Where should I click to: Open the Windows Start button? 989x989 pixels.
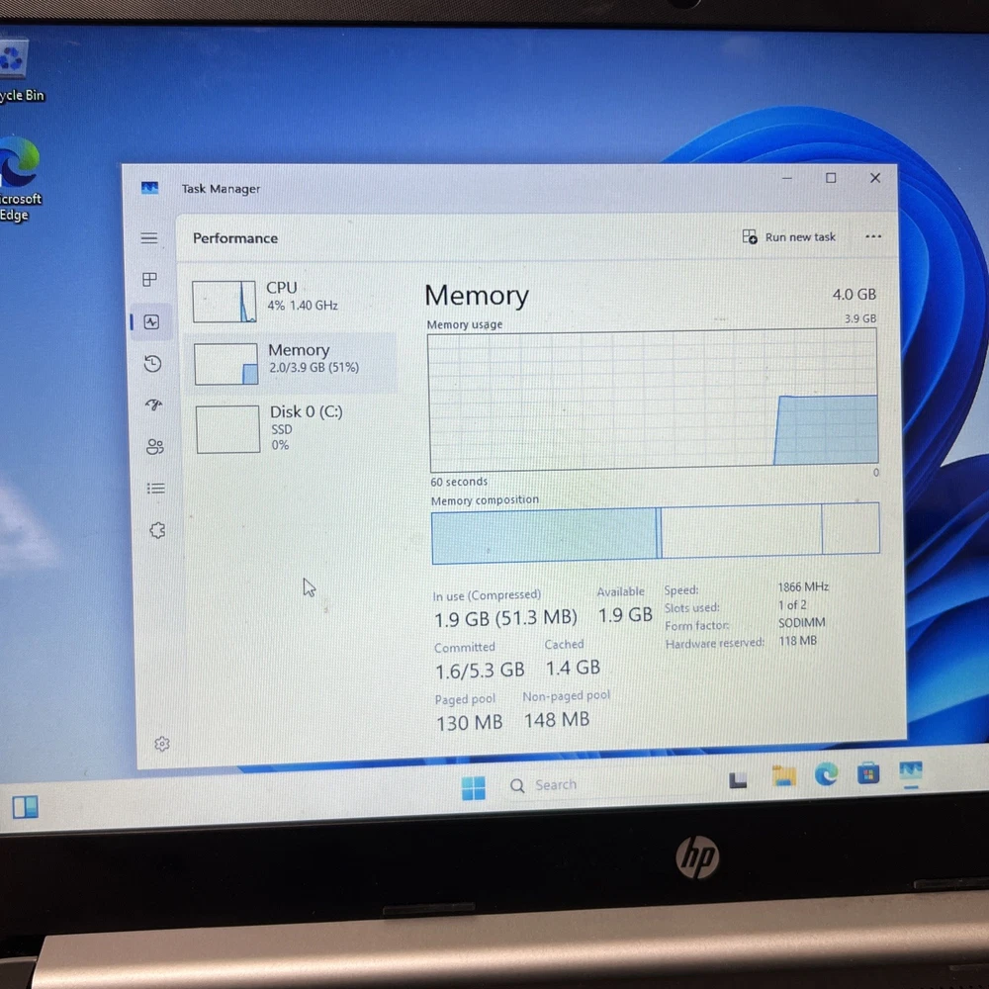click(x=474, y=787)
